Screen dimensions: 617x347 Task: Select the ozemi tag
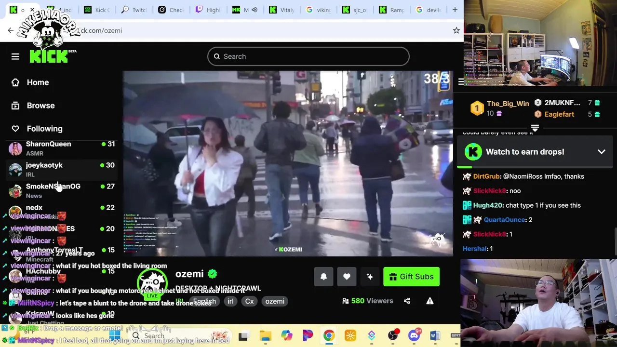click(275, 301)
